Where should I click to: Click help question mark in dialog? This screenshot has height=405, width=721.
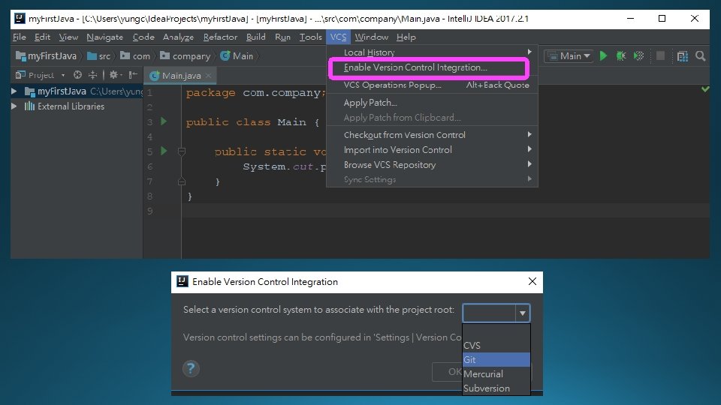click(191, 368)
